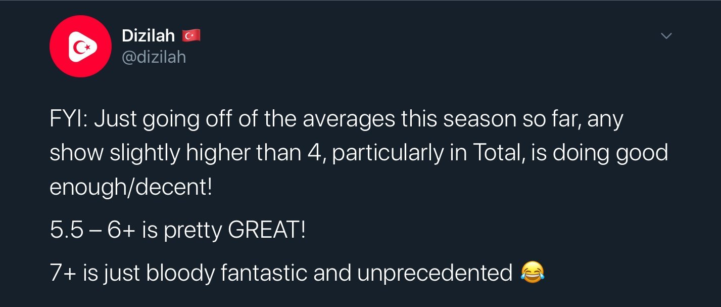Open the @dizilah handle link
721x307 pixels.
coord(154,57)
